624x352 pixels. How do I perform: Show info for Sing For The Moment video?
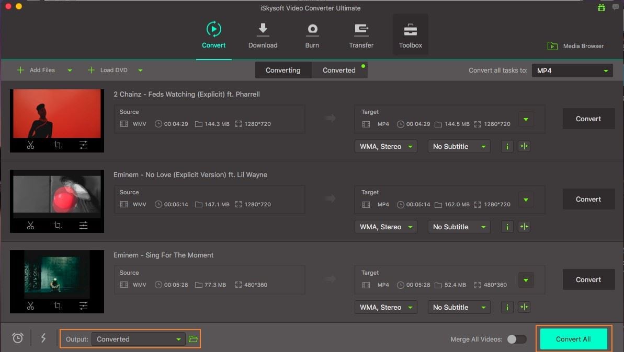(507, 307)
